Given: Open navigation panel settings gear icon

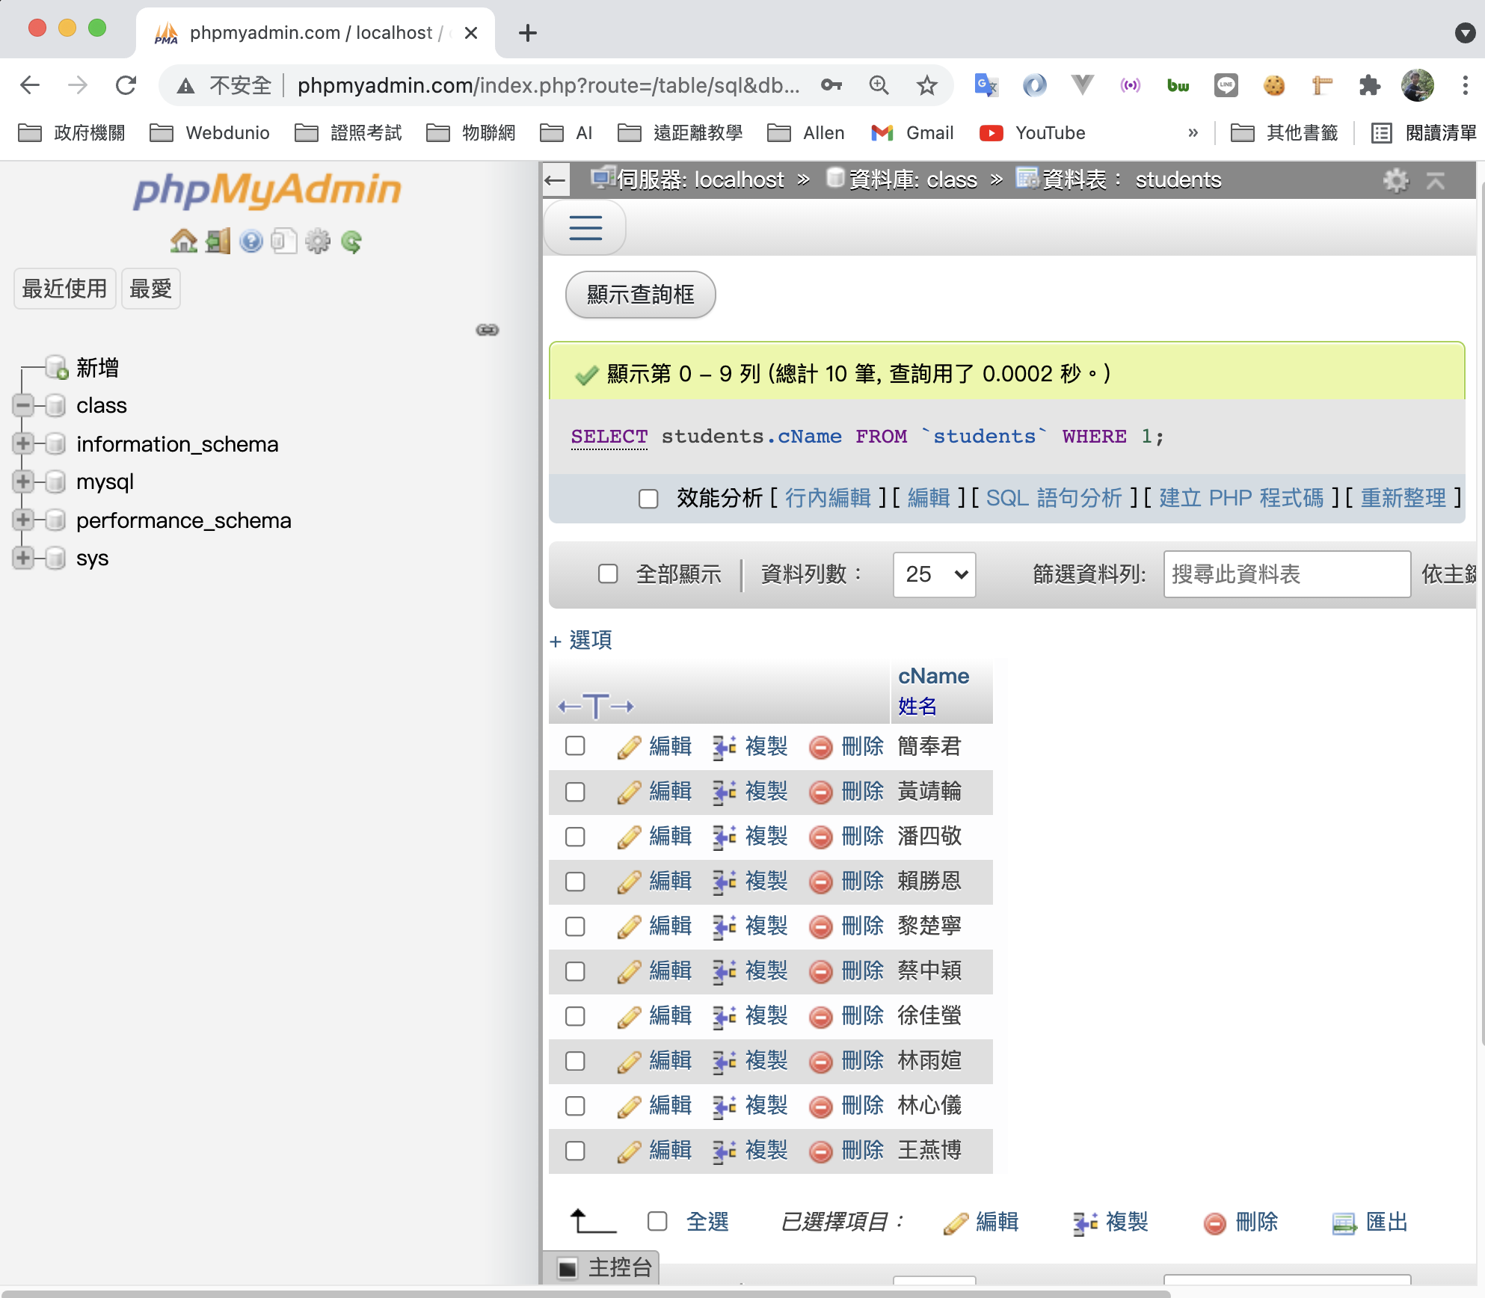Looking at the screenshot, I should coord(318,242).
